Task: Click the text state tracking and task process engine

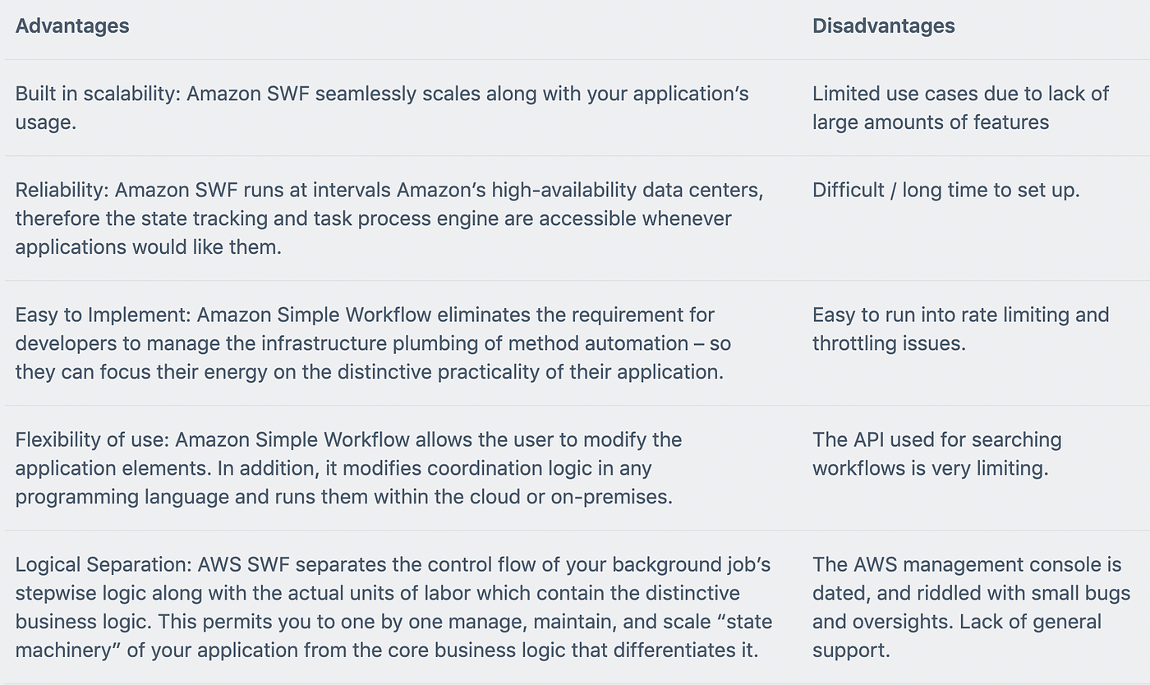Action: click(309, 219)
